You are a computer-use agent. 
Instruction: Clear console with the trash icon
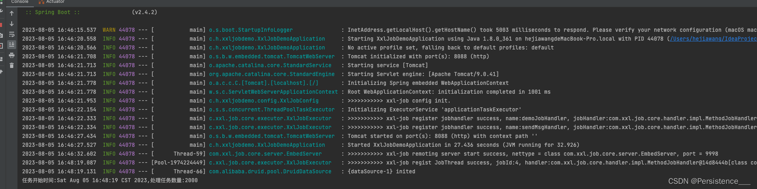[12, 65]
